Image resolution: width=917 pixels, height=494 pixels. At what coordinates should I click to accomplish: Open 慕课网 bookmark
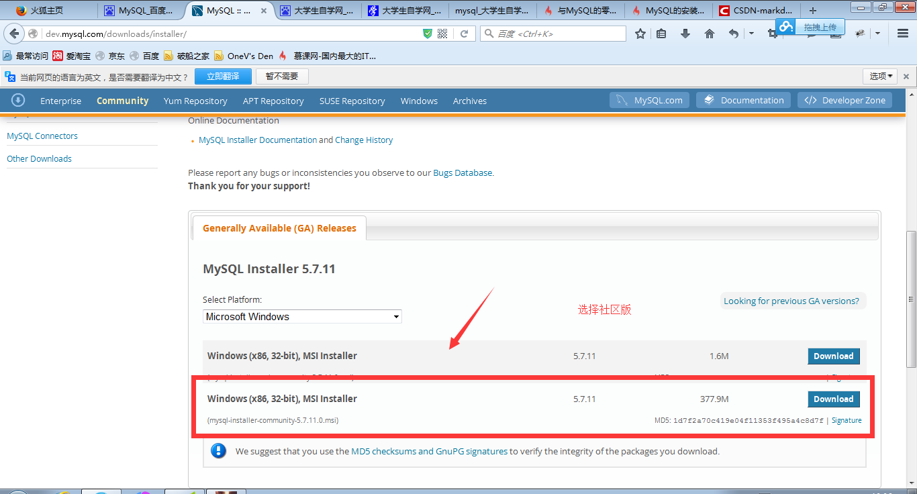tap(327, 56)
